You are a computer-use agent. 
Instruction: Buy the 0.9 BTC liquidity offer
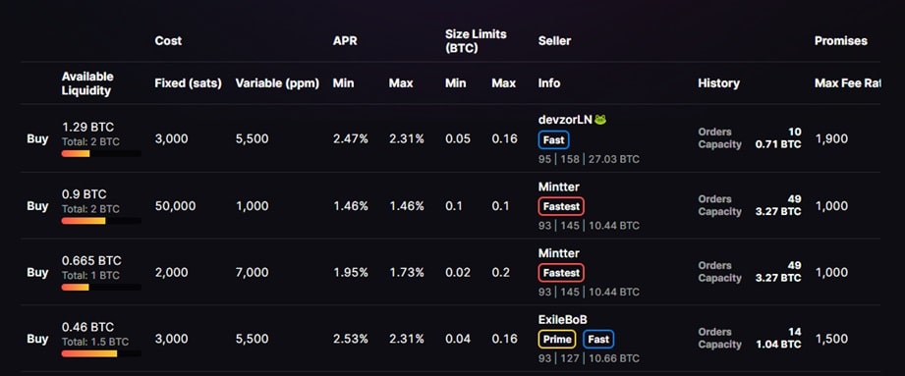pyautogui.click(x=37, y=206)
